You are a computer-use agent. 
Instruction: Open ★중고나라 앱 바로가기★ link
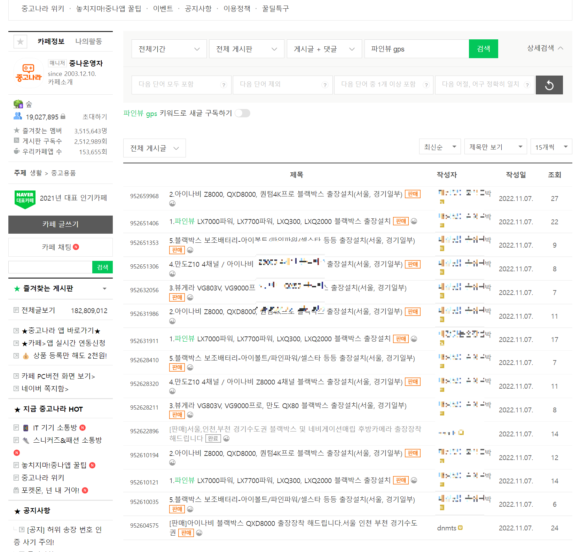tap(61, 331)
